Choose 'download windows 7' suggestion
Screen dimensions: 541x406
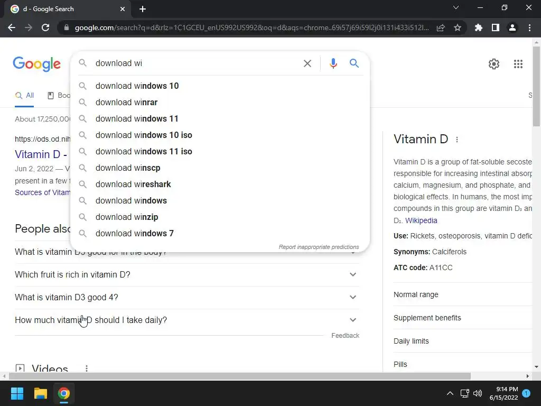point(219,233)
